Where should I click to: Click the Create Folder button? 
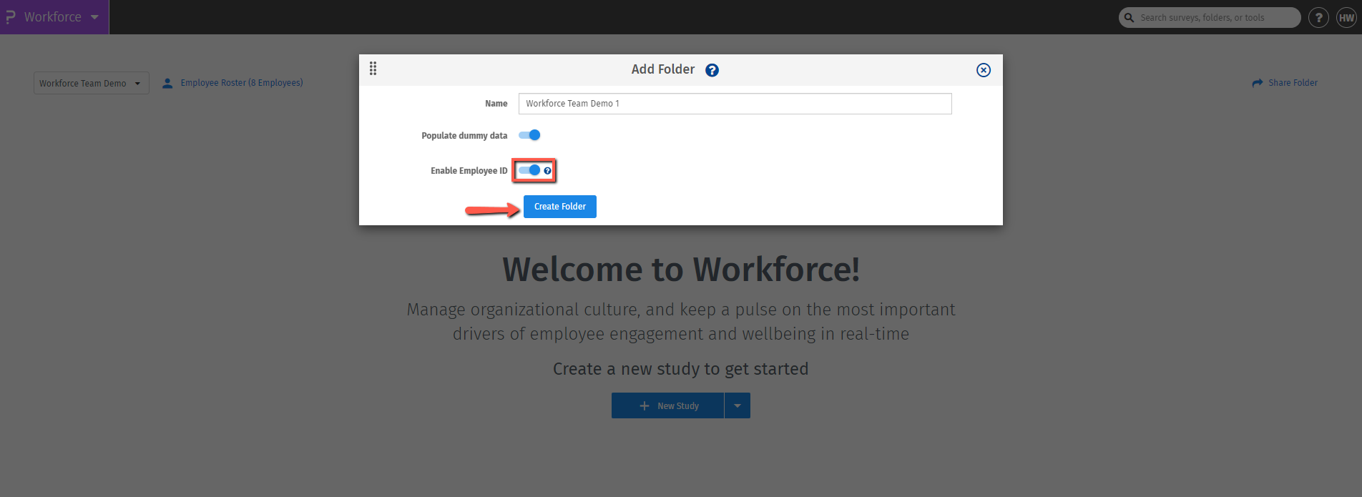coord(560,207)
